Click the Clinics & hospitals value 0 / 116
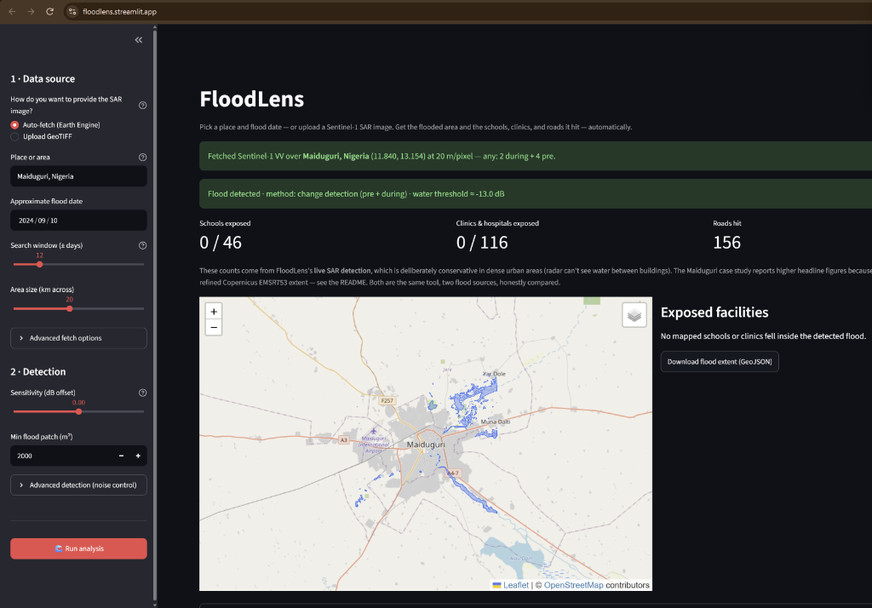The image size is (872, 608). click(482, 243)
